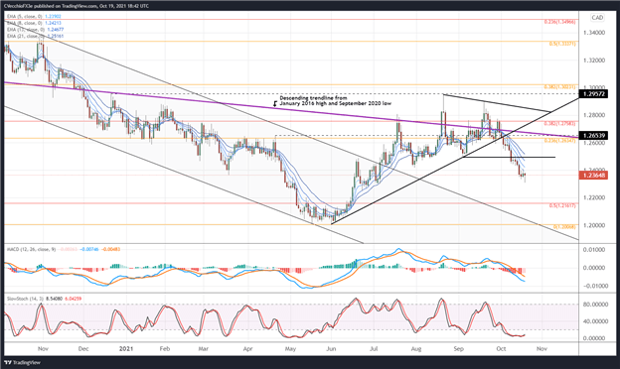Open the CAD currency label box
This screenshot has width=620, height=369.
597,18
